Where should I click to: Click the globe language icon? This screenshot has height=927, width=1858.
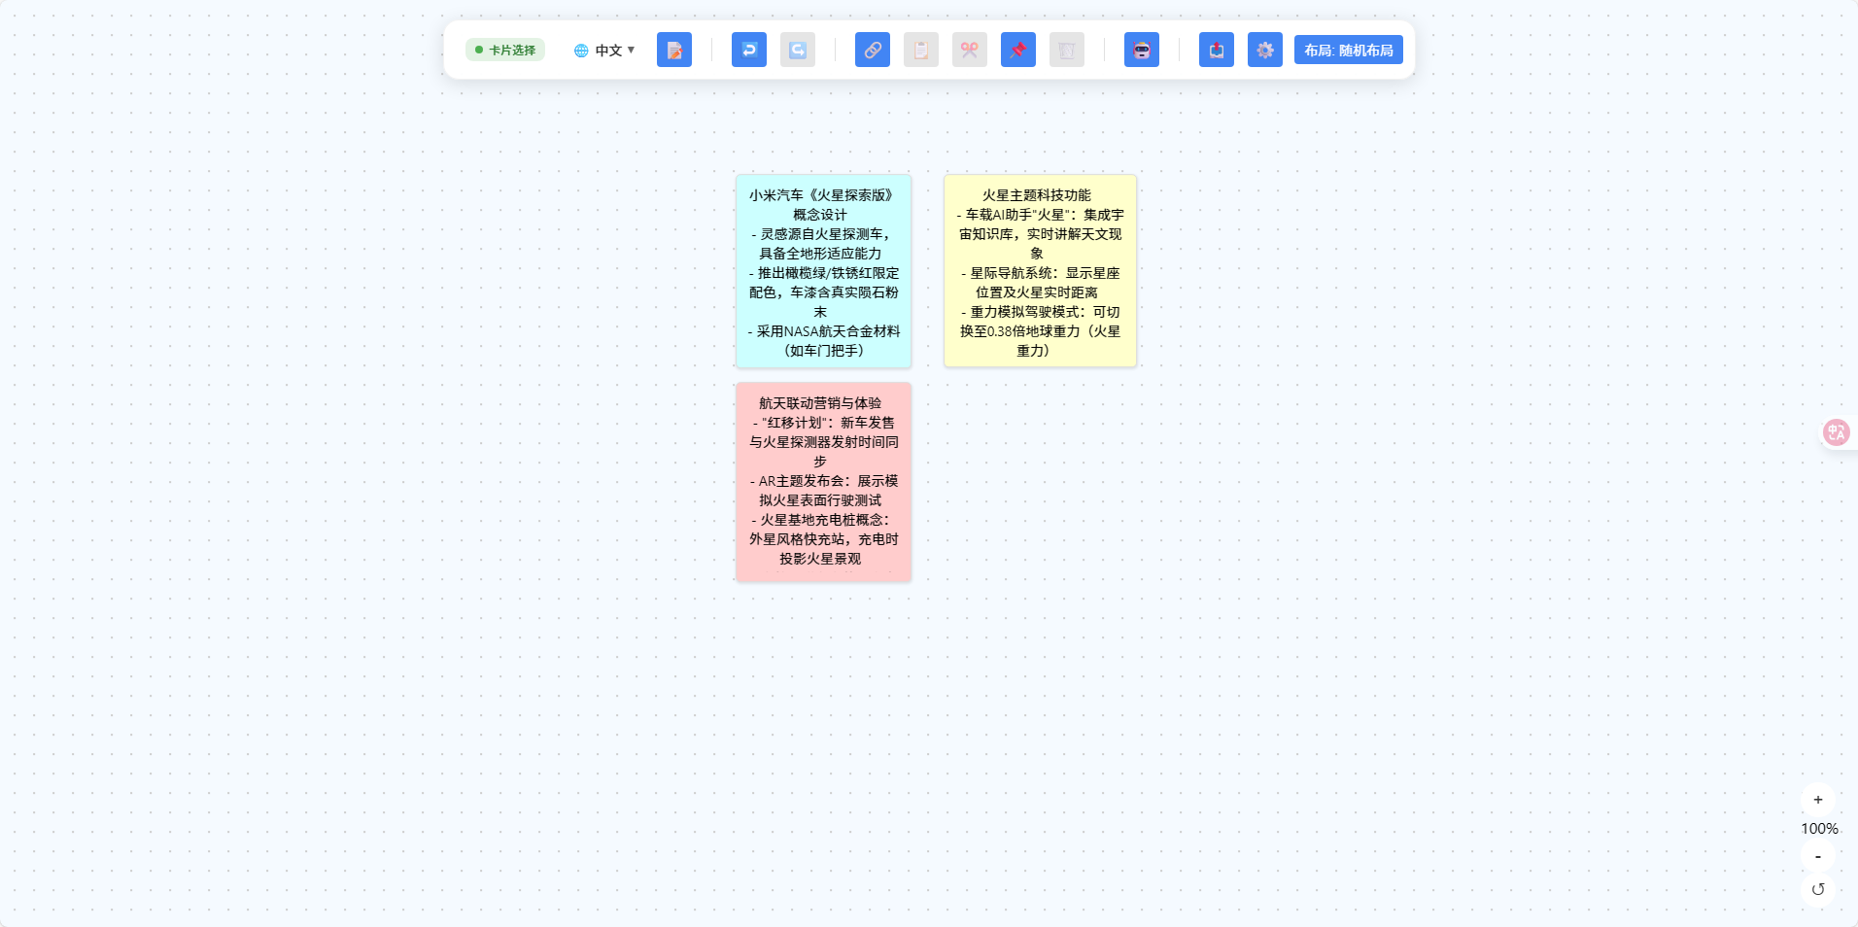[581, 51]
